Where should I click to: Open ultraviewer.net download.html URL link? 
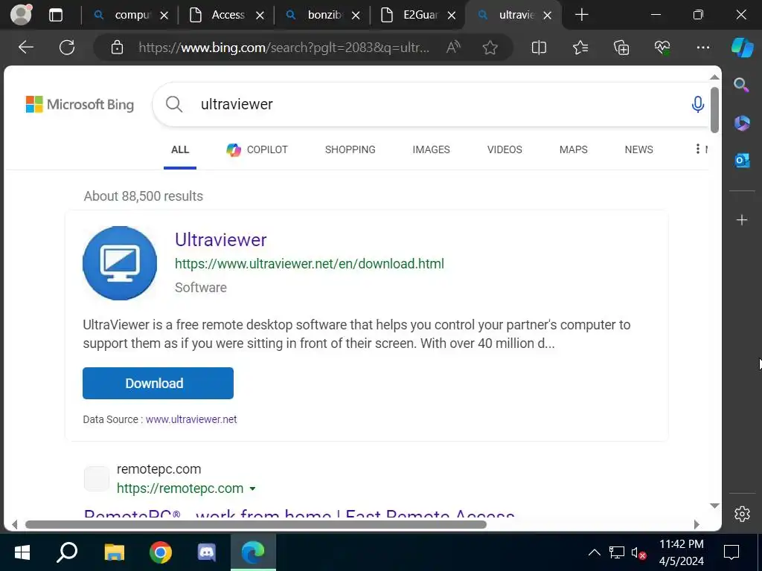309,264
